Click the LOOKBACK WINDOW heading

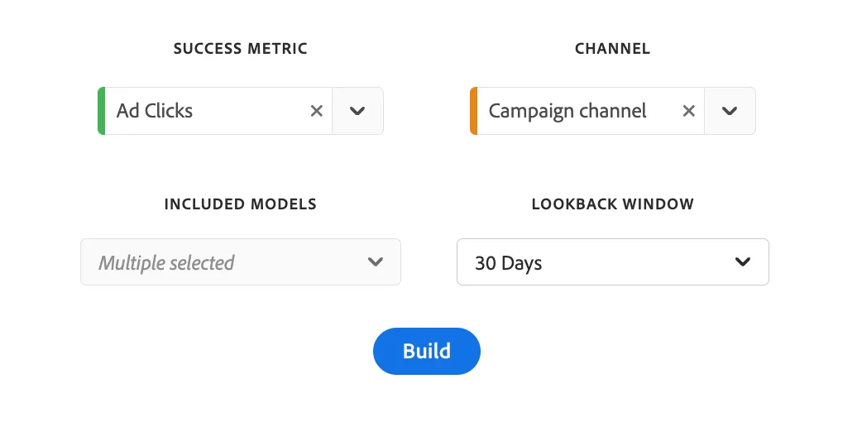[612, 204]
